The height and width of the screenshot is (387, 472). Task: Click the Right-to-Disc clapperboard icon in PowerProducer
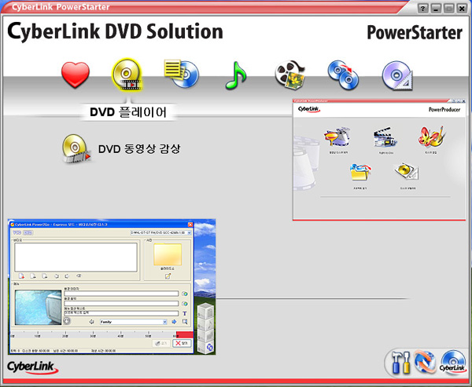[385, 137]
